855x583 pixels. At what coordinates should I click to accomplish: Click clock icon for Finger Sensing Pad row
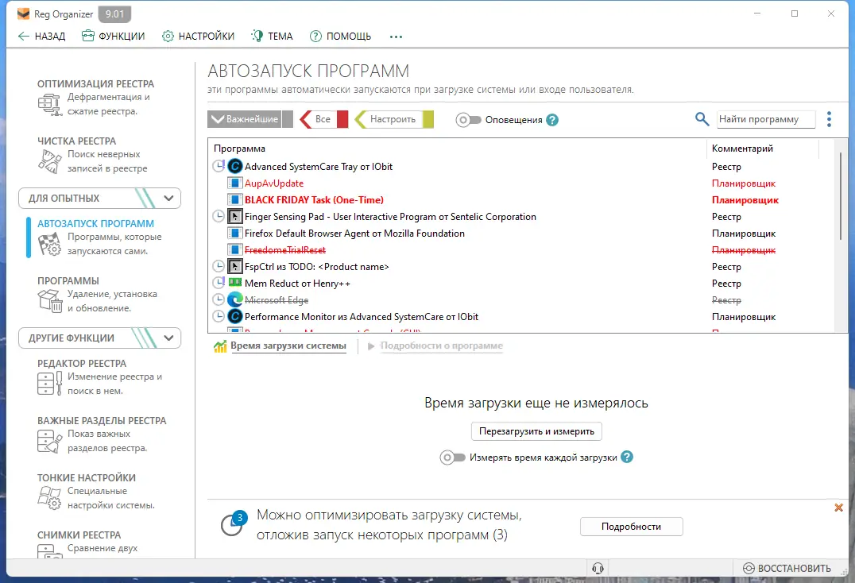tap(219, 216)
